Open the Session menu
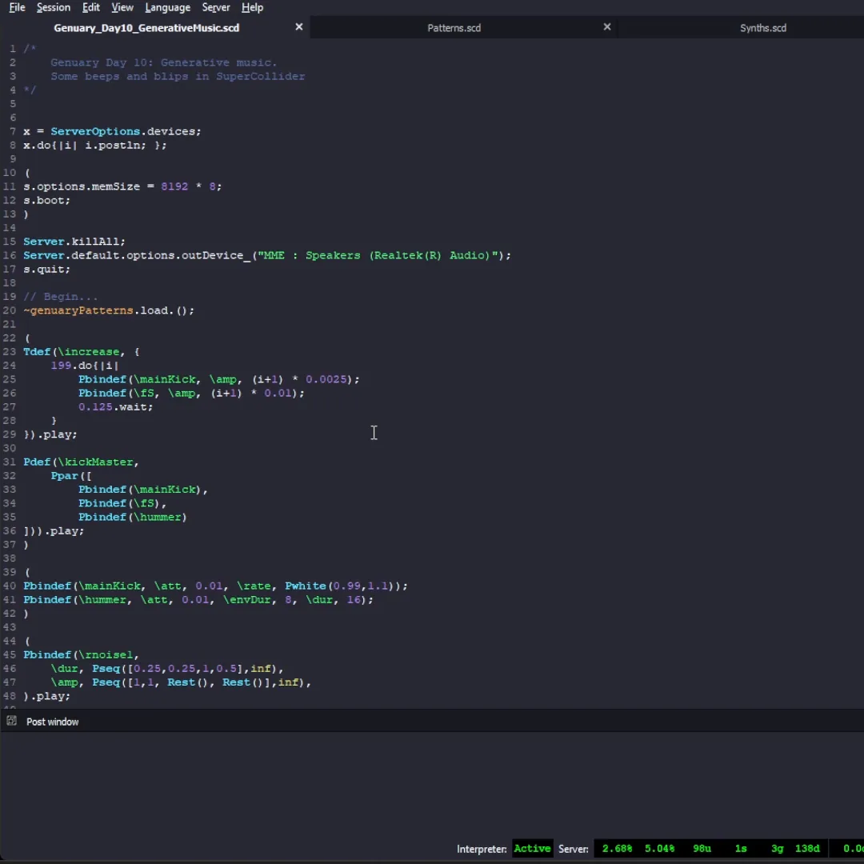 point(54,7)
